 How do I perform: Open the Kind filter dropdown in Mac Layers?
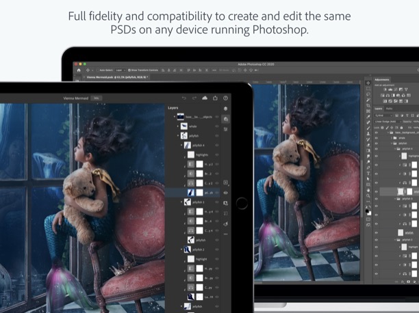tap(383, 115)
